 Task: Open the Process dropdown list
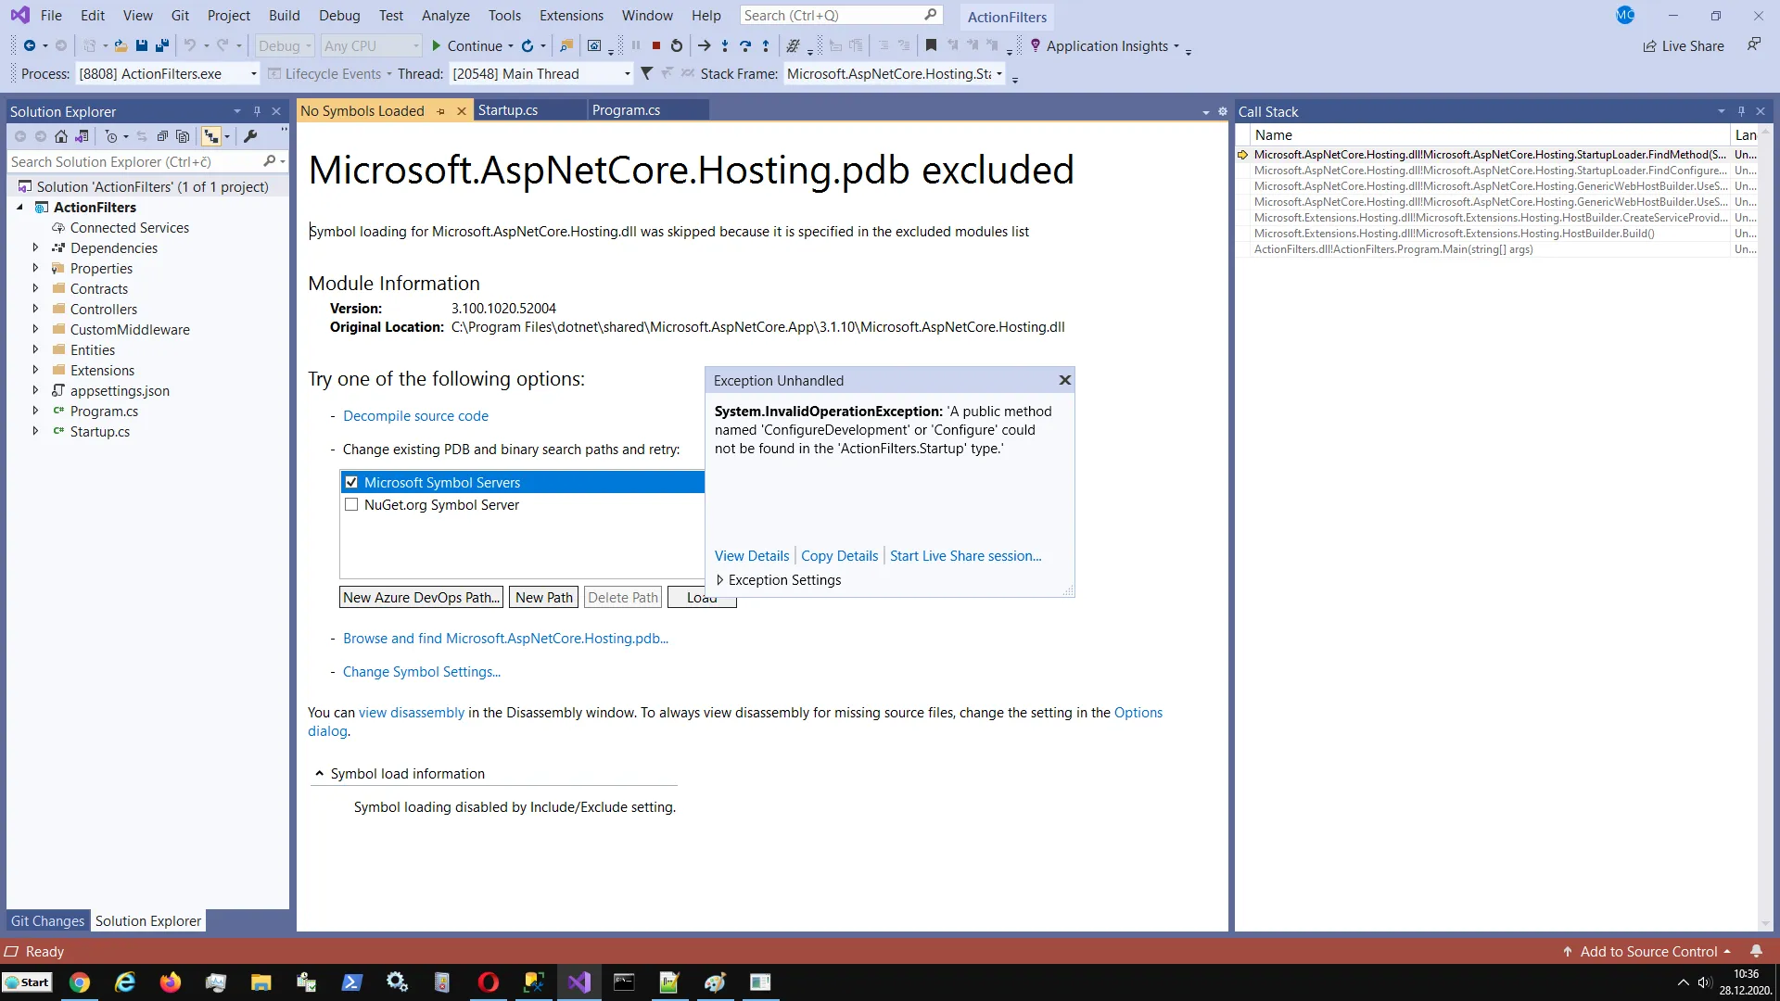(x=253, y=74)
